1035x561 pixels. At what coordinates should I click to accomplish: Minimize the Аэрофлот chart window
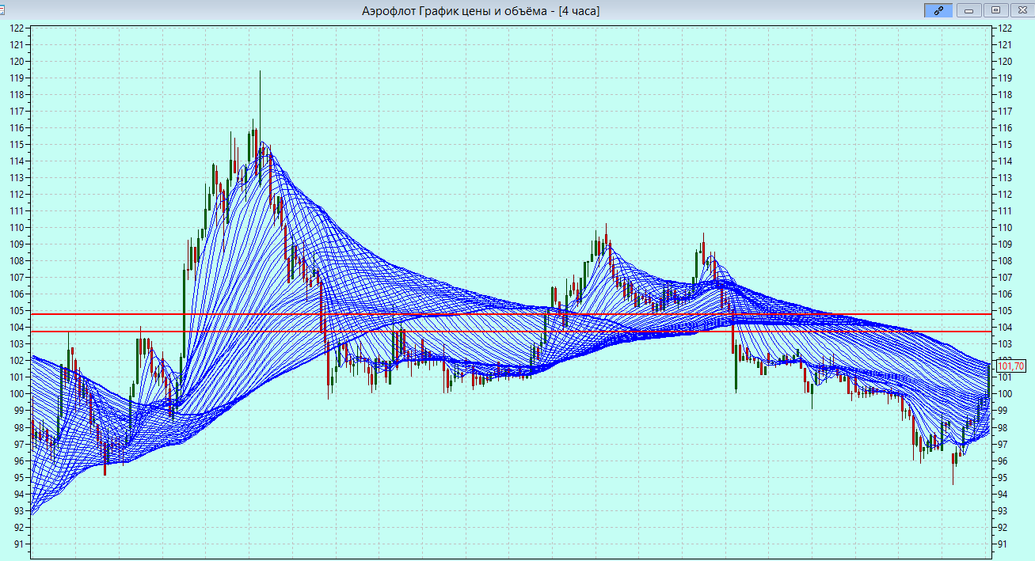click(968, 10)
